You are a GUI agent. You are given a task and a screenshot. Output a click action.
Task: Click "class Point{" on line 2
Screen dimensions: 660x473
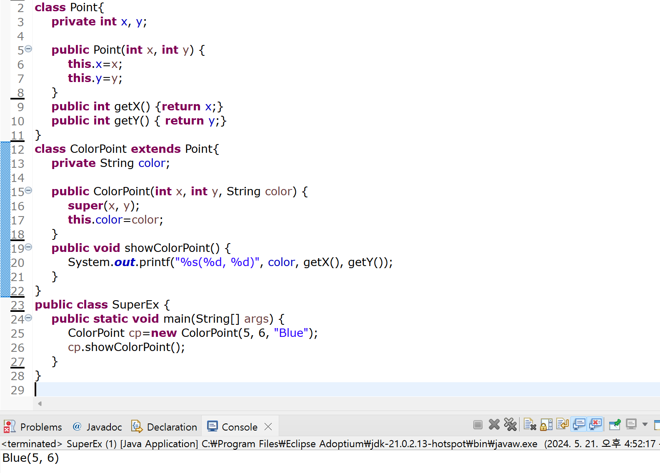pos(69,7)
